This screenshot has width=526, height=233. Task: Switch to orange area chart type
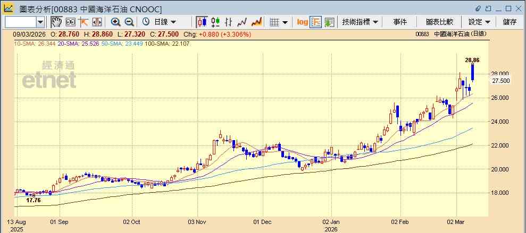pos(257,22)
